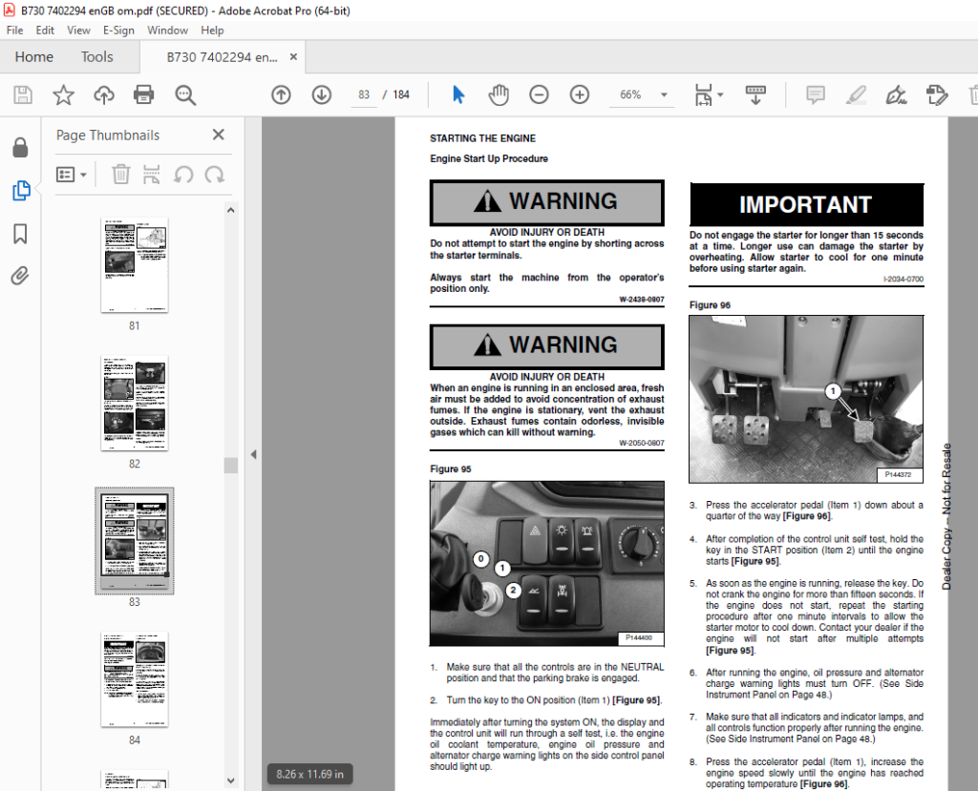Go to previous page arrow icon

tap(282, 94)
